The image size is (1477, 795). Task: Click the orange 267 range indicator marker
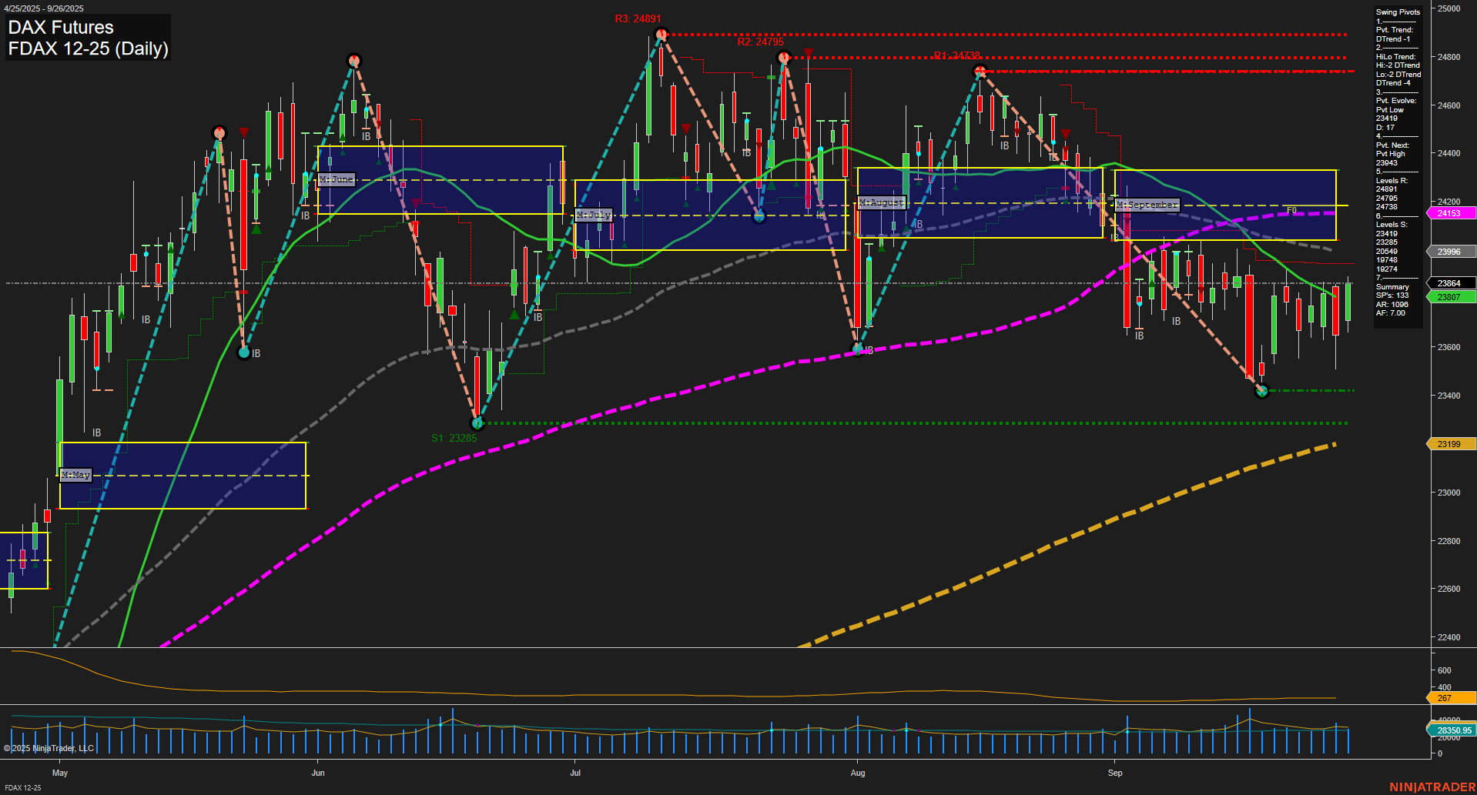(x=1451, y=699)
